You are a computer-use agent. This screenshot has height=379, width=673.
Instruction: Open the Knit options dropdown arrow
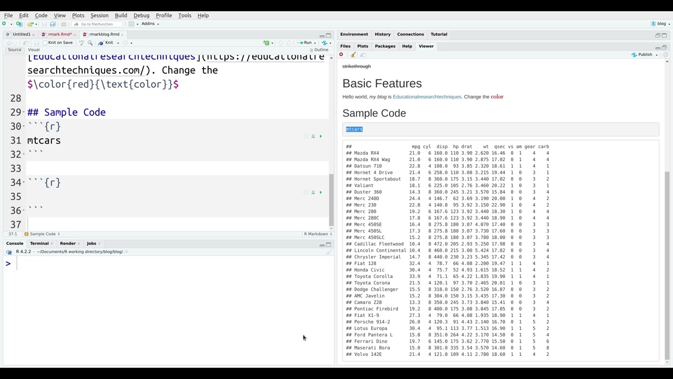point(118,43)
